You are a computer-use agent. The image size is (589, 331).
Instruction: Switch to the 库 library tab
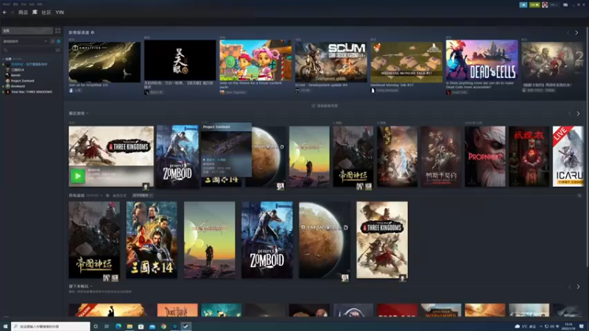pos(35,13)
